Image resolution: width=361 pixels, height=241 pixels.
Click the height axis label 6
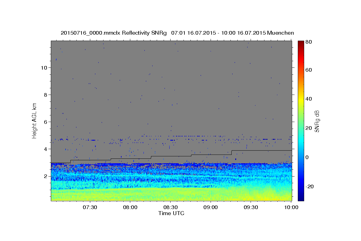[x=46, y=122]
